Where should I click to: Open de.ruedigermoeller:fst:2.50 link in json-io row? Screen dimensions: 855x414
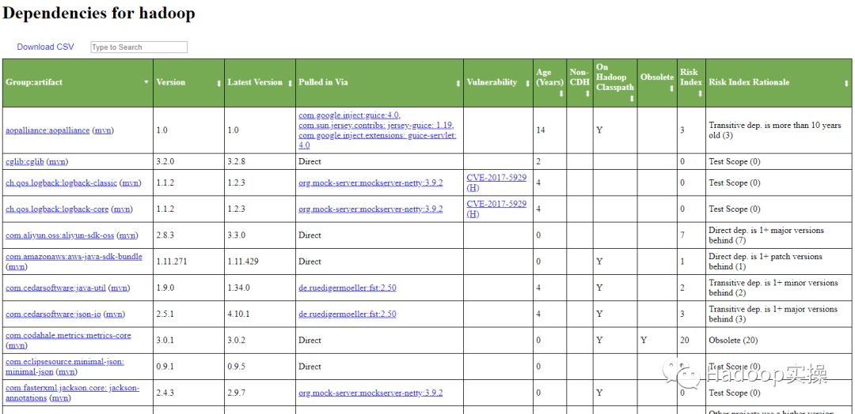348,314
